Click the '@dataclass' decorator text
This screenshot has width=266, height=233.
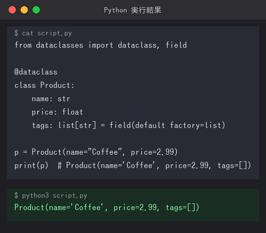[x=36, y=72]
